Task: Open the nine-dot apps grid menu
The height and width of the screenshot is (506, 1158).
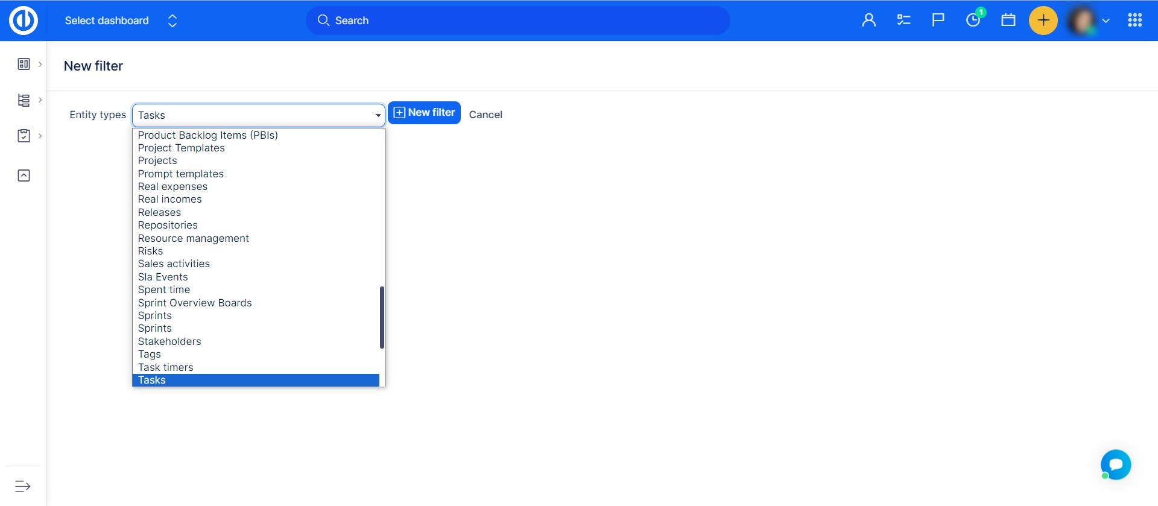Action: pos(1134,21)
